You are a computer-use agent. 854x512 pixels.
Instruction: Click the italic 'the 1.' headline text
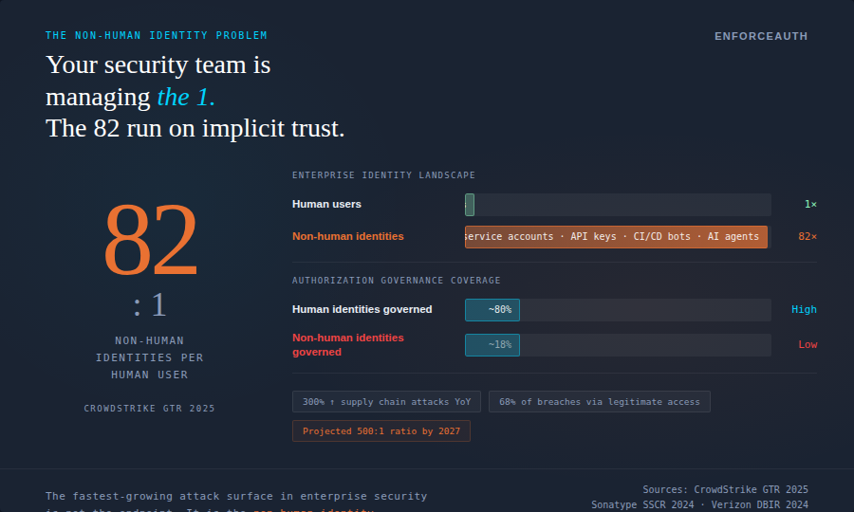point(186,97)
